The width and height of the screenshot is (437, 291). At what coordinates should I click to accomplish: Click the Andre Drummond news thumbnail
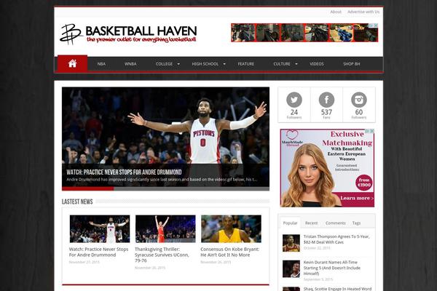coord(100,228)
